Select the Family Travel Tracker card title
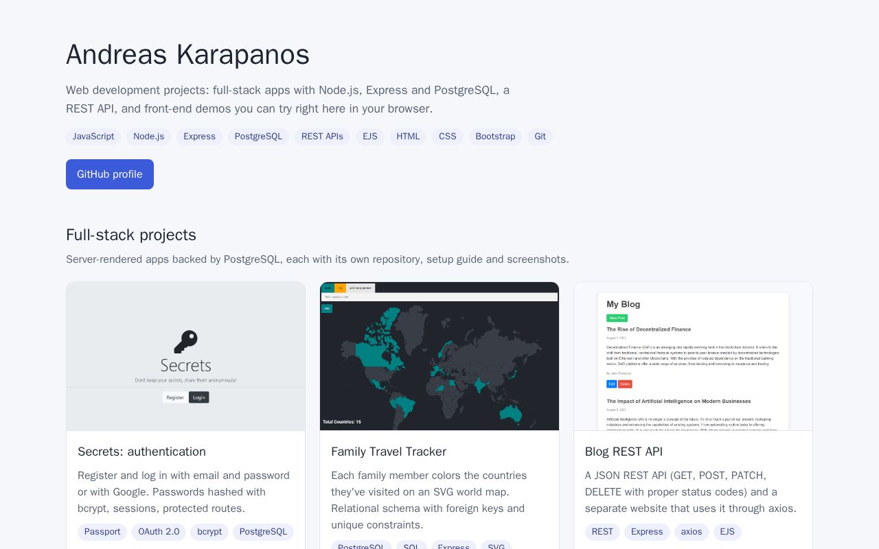This screenshot has height=549, width=879. [389, 452]
